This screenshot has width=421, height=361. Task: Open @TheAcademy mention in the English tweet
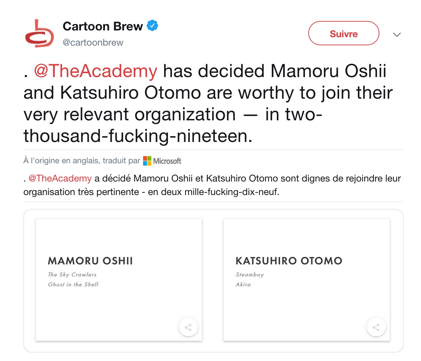[x=96, y=71]
